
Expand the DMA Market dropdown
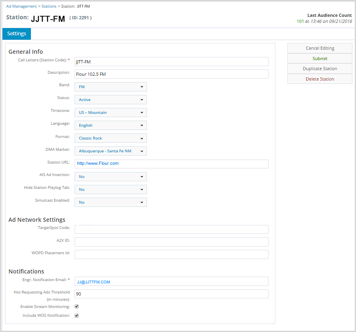[110, 151]
